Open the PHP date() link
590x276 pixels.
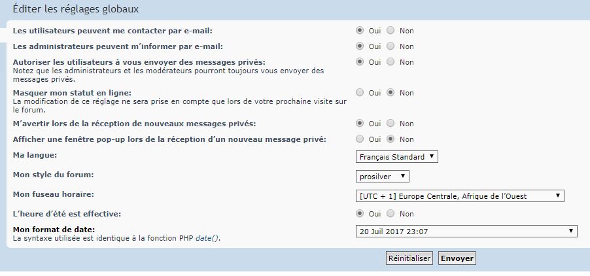click(x=207, y=239)
